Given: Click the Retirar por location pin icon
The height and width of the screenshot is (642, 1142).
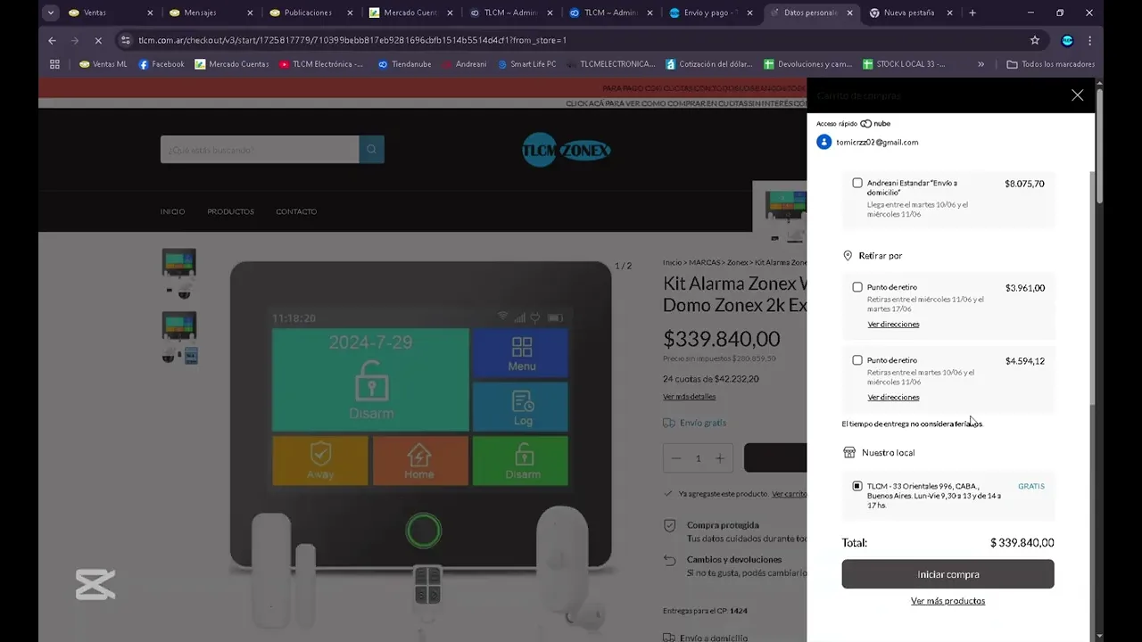Looking at the screenshot, I should tap(848, 256).
